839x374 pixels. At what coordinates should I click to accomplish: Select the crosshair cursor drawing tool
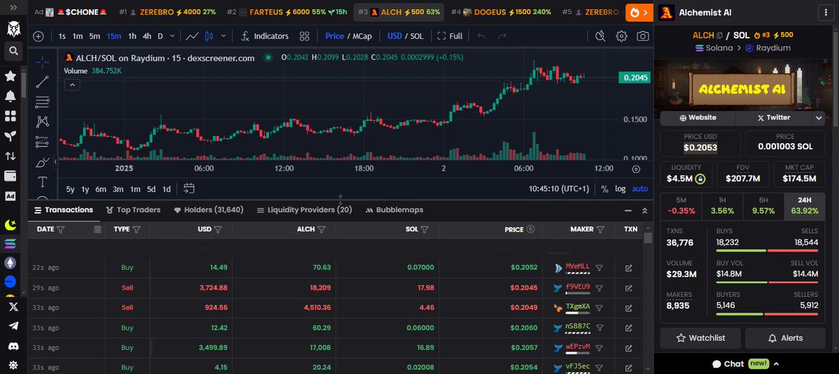click(x=43, y=62)
